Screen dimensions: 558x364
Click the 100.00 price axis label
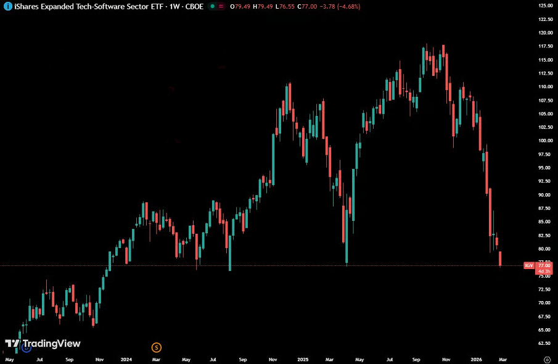click(546, 141)
